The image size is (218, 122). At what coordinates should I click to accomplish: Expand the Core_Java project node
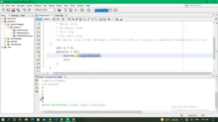pos(2,19)
